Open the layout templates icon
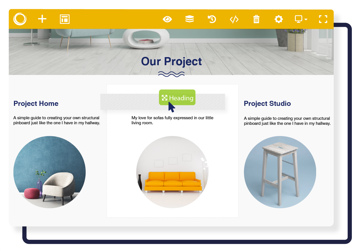This screenshot has width=363, height=251. 65,19
